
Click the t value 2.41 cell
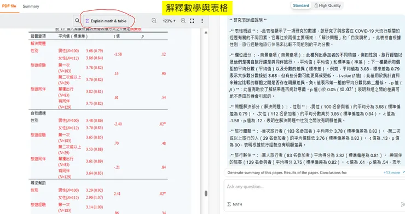click(117, 194)
